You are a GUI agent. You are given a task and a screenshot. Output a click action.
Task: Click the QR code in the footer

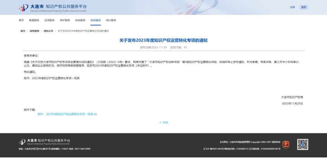pos(302,145)
